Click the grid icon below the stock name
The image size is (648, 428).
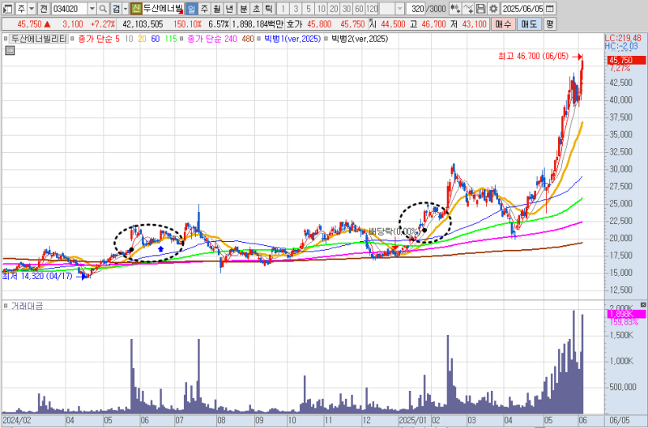(x=9, y=50)
